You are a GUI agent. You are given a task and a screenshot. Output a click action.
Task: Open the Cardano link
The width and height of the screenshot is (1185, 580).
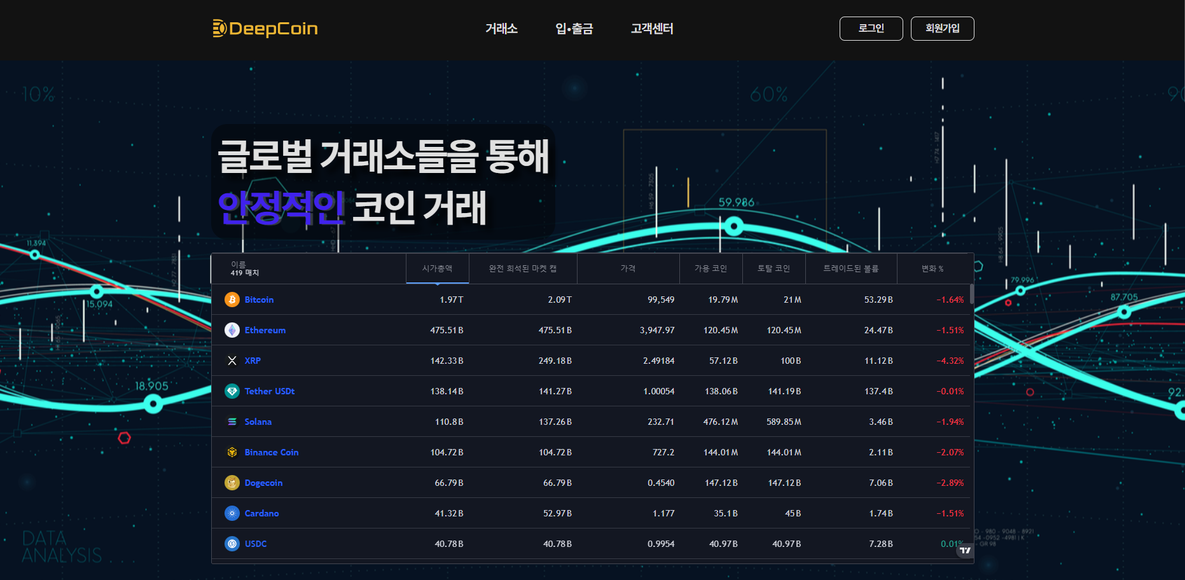click(261, 513)
